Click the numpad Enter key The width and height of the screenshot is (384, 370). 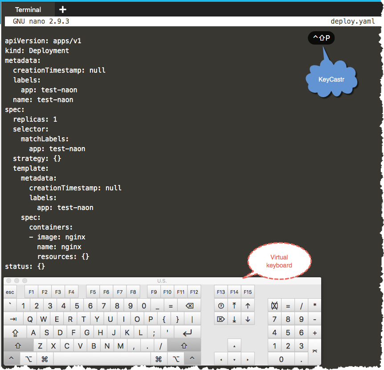coord(315,352)
